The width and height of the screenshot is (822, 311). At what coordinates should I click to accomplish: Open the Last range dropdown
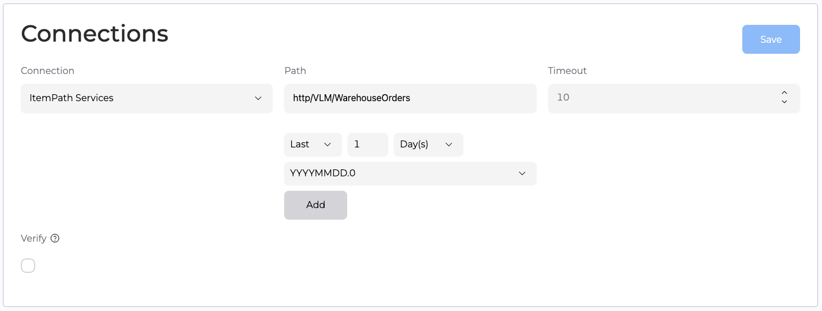(313, 145)
